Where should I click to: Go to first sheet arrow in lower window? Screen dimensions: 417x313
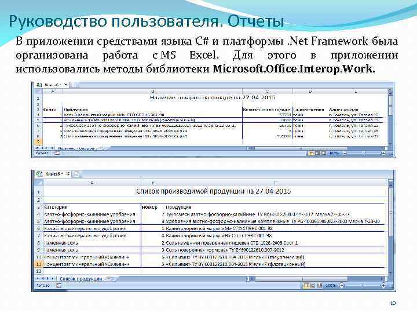(x=38, y=279)
